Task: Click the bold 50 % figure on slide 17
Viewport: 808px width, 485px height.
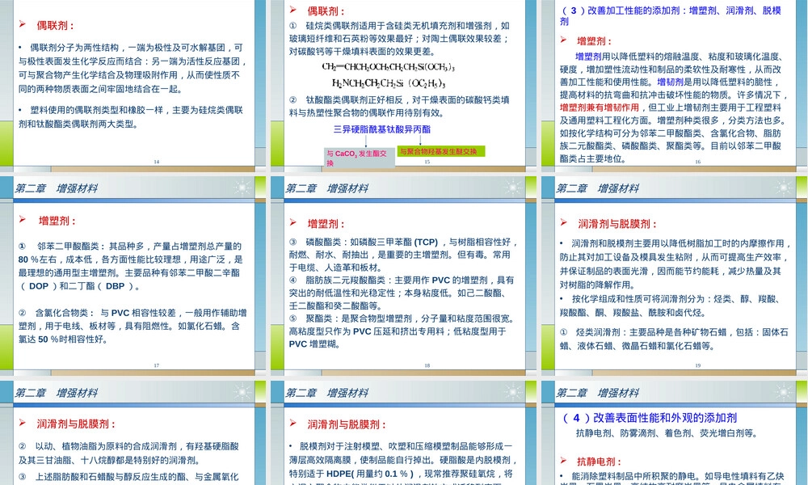Action: click(48, 339)
